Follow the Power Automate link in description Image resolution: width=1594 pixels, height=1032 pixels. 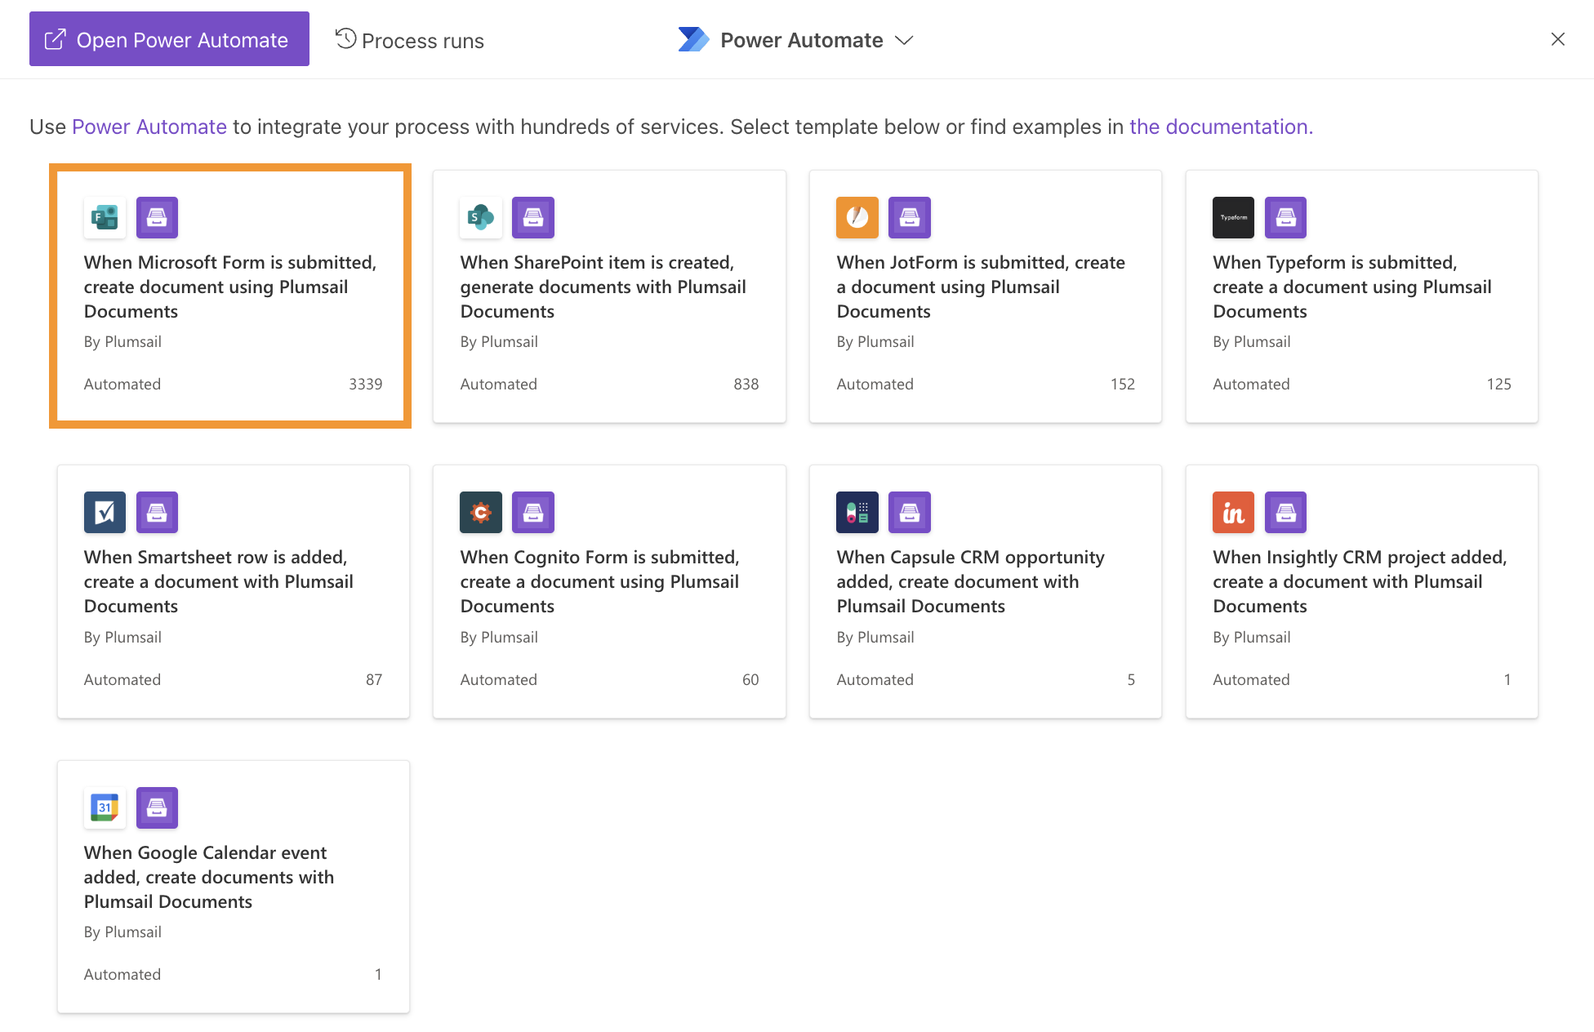point(149,127)
